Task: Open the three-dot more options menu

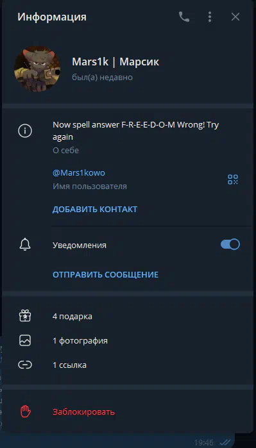Action: click(210, 17)
